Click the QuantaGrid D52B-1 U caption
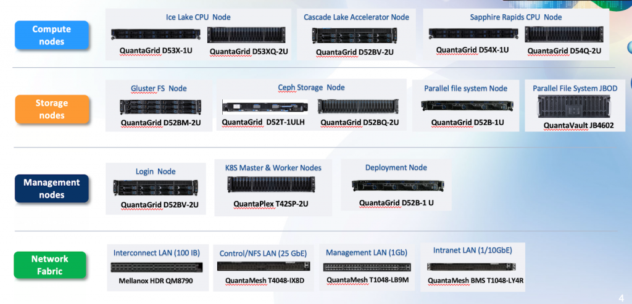Viewport: 632px width, 304px height. point(397,202)
